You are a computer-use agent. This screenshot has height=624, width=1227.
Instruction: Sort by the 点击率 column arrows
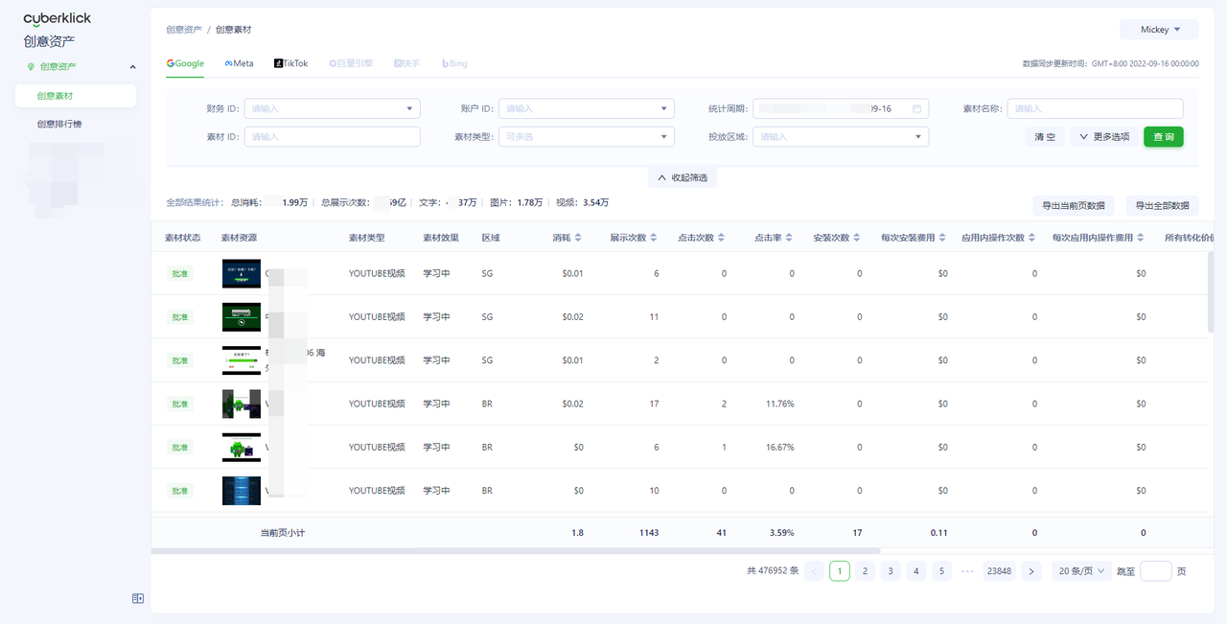tap(789, 238)
